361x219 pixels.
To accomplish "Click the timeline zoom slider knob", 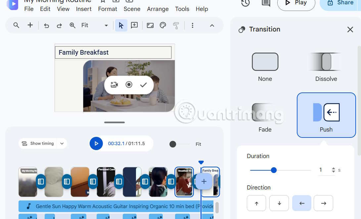I will coord(173,144).
